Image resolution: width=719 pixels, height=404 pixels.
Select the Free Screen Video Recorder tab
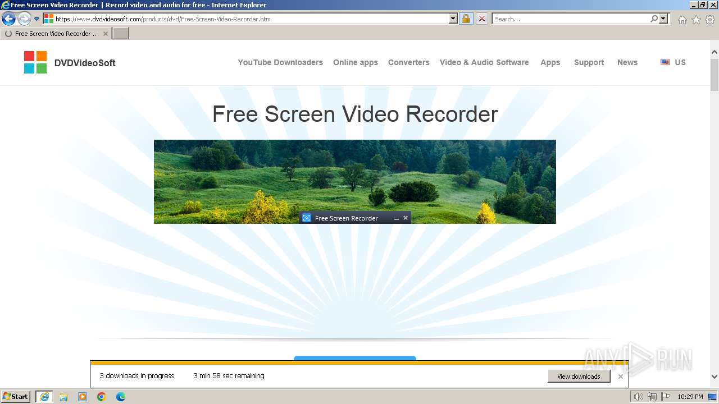tap(56, 34)
